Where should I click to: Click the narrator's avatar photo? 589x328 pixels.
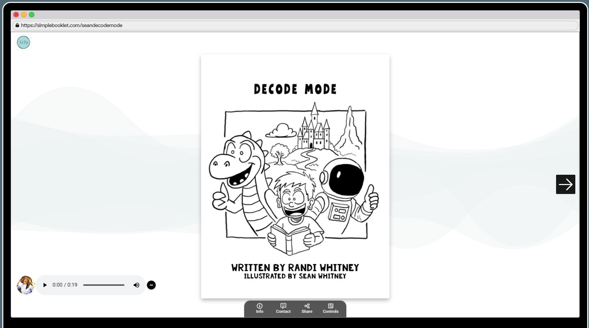coord(26,285)
